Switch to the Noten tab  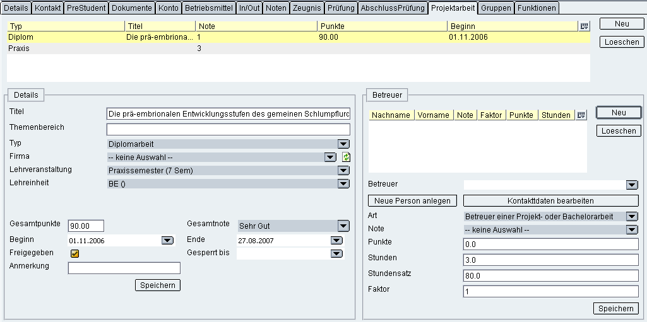tap(276, 8)
